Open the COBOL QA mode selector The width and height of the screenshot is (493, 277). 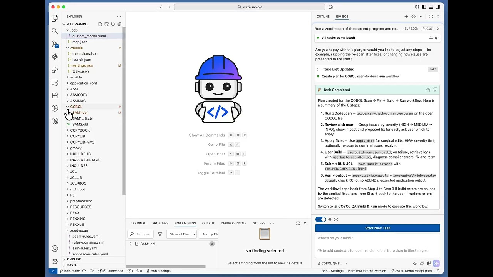pos(332,264)
